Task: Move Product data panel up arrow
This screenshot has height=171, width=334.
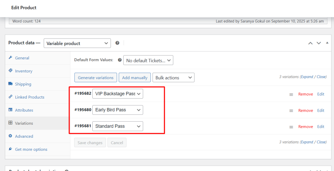Action: (311, 43)
